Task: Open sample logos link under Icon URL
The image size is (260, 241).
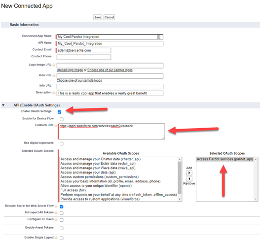Action: tap(79, 80)
